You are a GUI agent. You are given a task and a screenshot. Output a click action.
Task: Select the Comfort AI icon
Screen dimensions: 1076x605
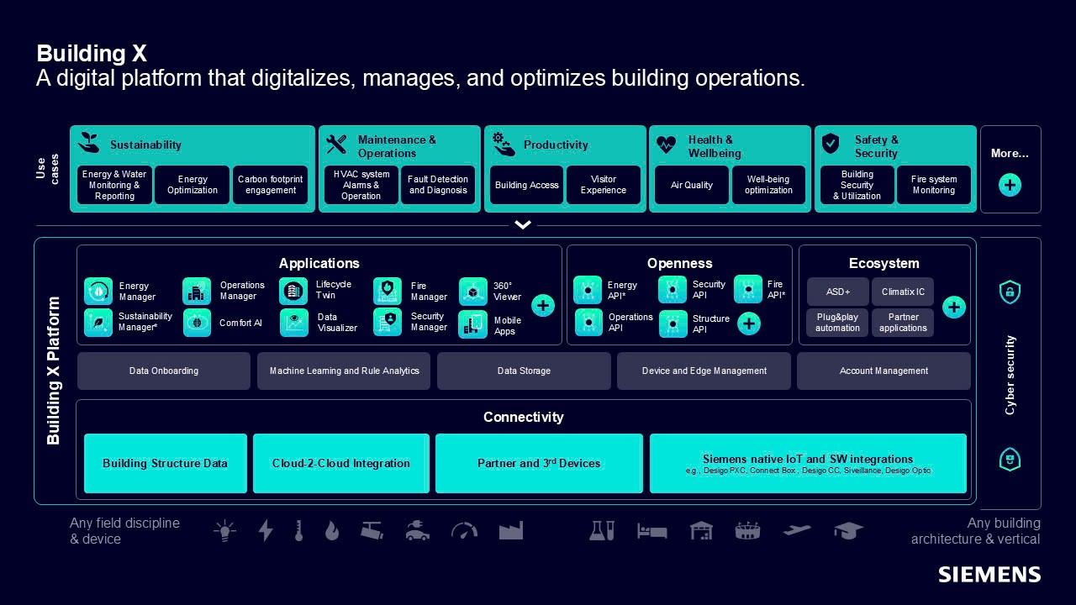197,323
